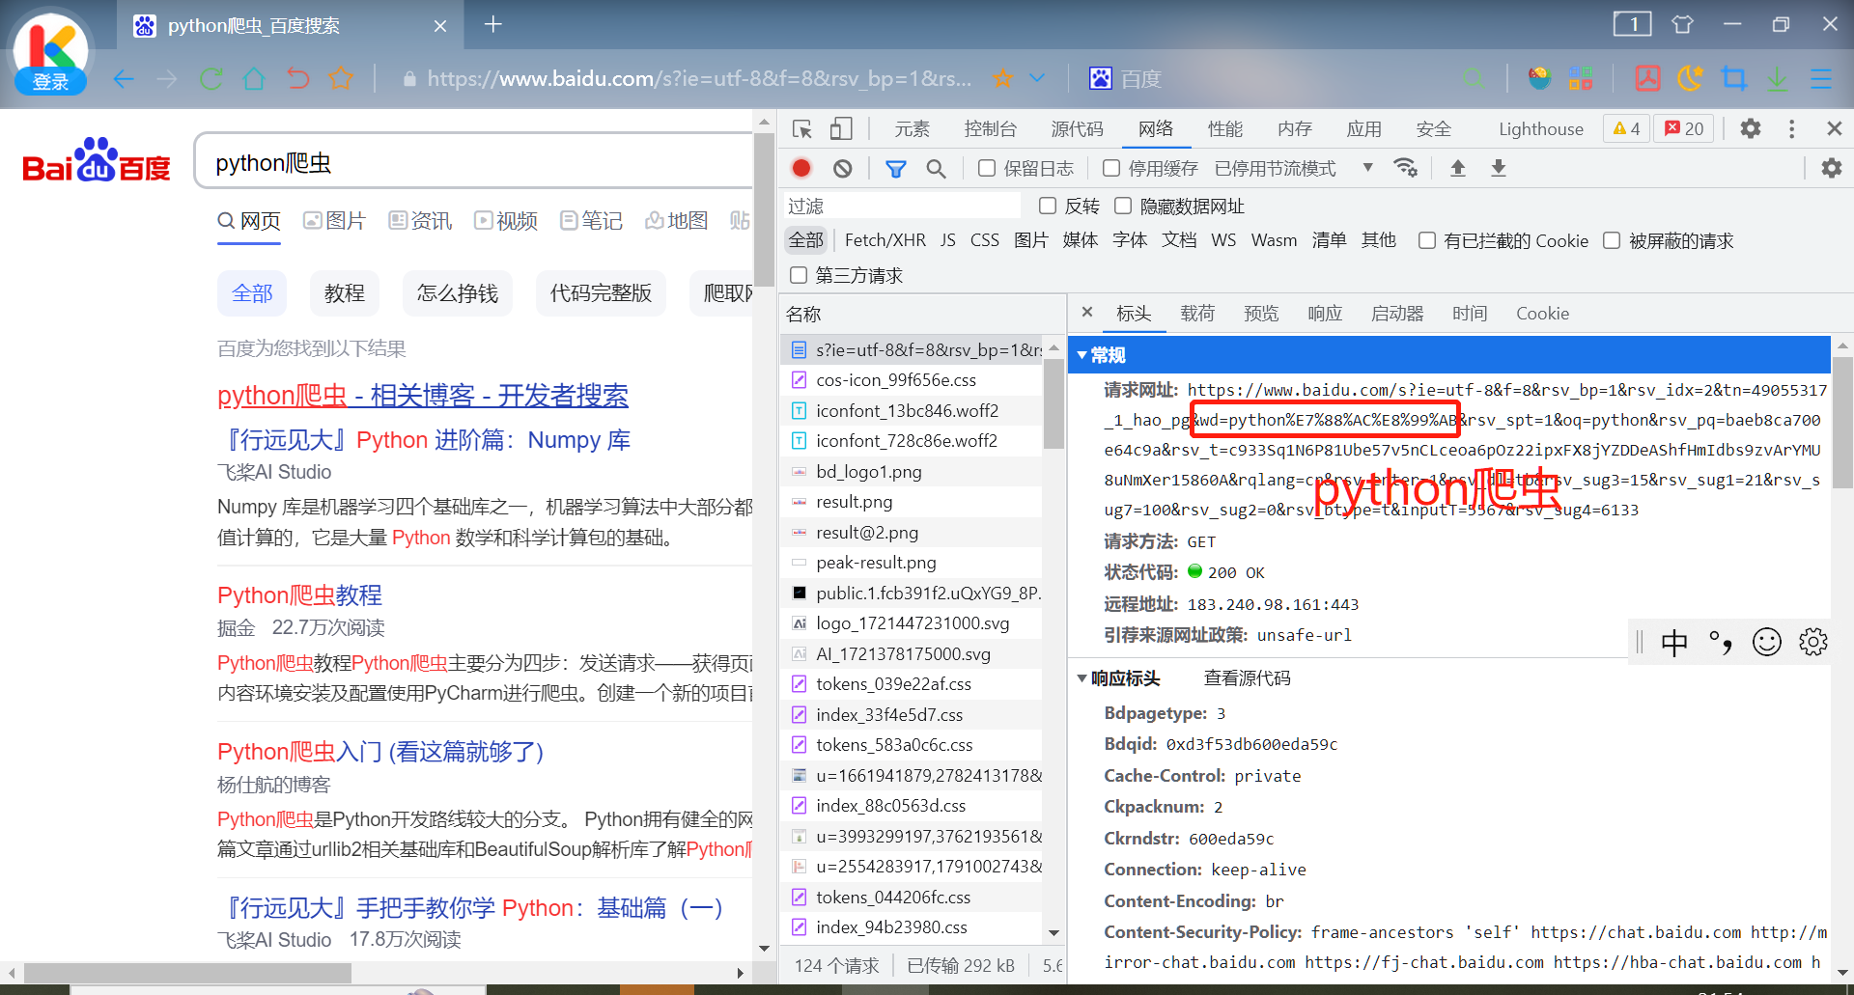Open browser downloads arrow icon

pos(1777,78)
